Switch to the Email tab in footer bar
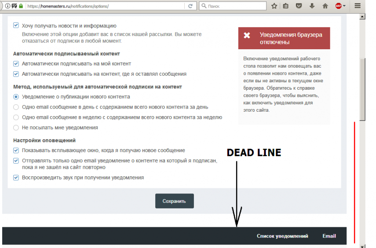The width and height of the screenshot is (376, 248). point(329,236)
